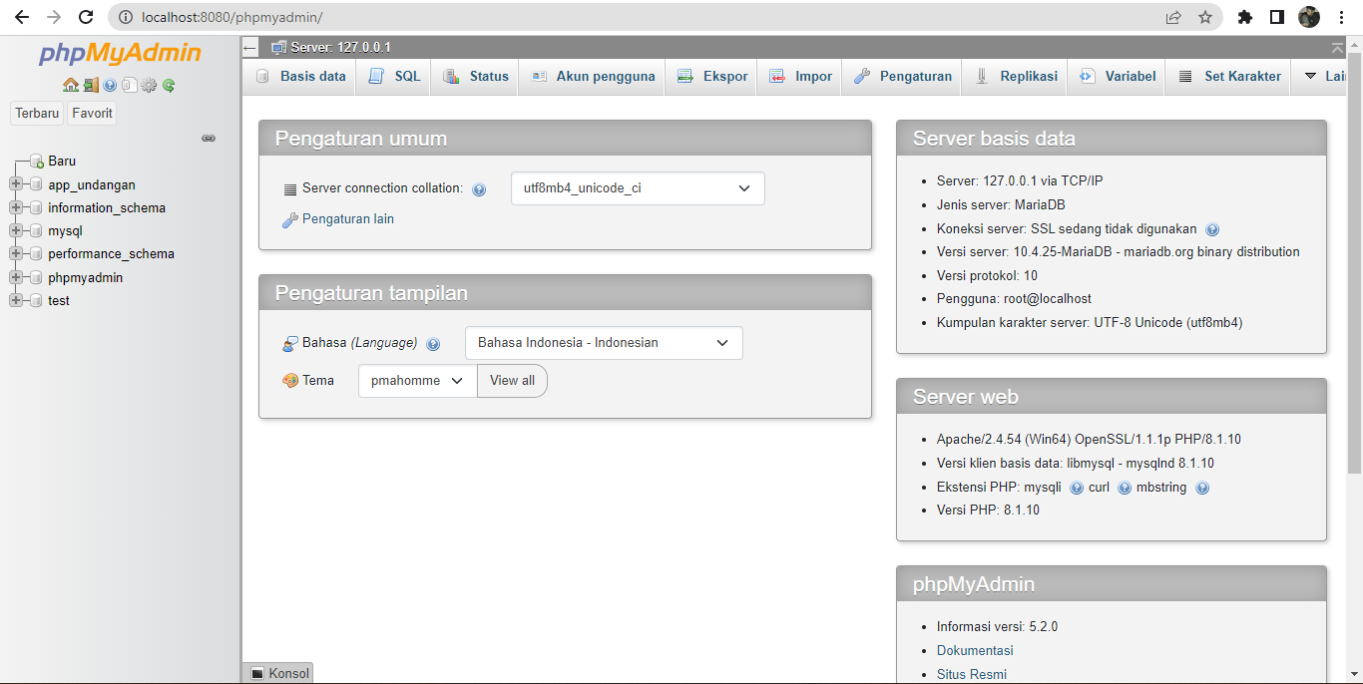
Task: Expand the mysql database node
Action: [x=15, y=230]
